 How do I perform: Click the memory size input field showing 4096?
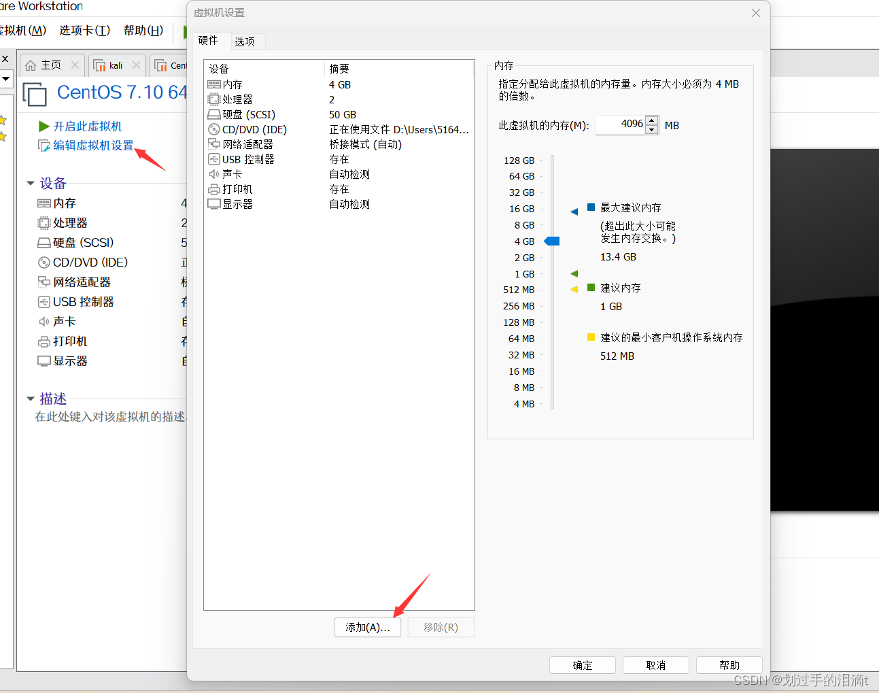tap(619, 124)
